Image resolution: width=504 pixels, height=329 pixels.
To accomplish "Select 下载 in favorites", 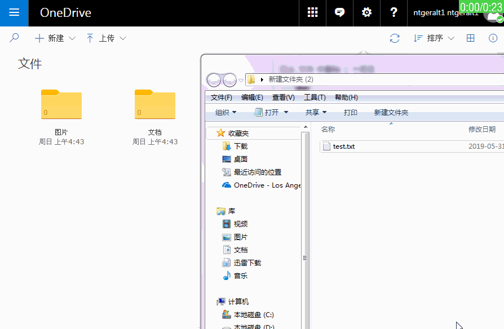I will point(240,146).
